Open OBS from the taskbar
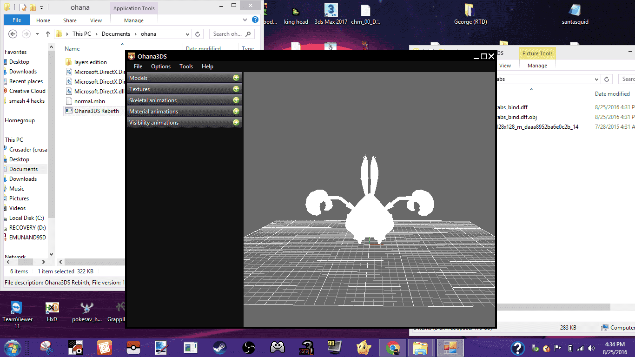Viewport: 635px width, 357px height. (249, 348)
